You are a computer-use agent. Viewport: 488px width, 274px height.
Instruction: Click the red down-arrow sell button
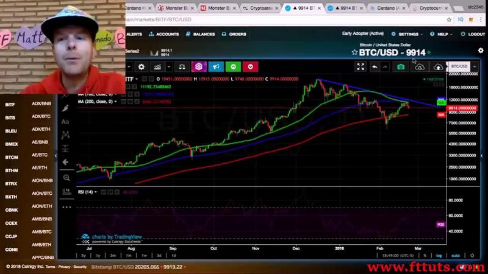[x=250, y=66]
